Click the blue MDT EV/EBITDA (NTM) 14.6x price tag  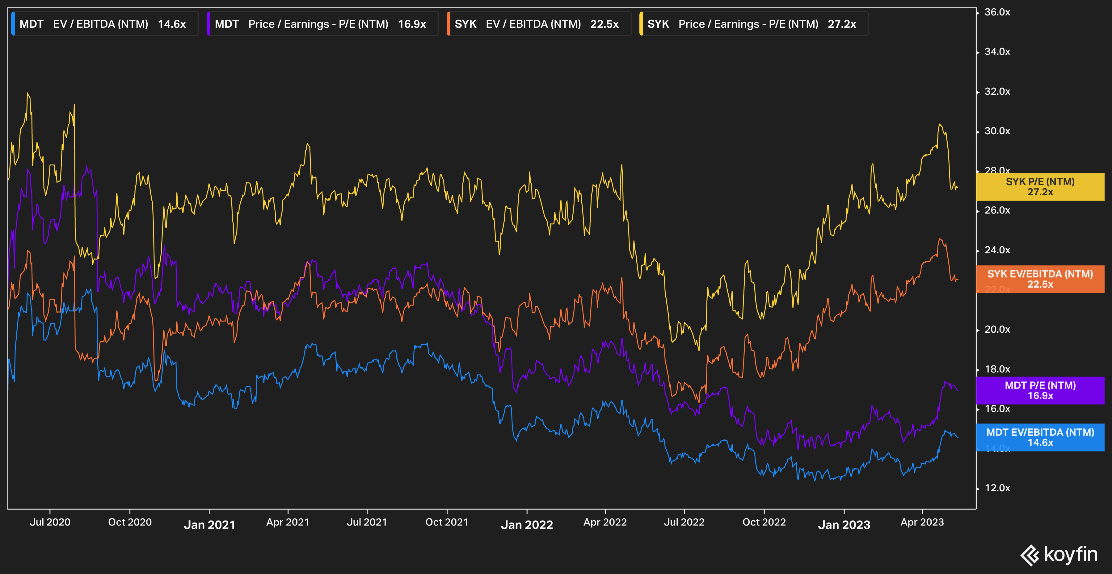tap(1040, 437)
